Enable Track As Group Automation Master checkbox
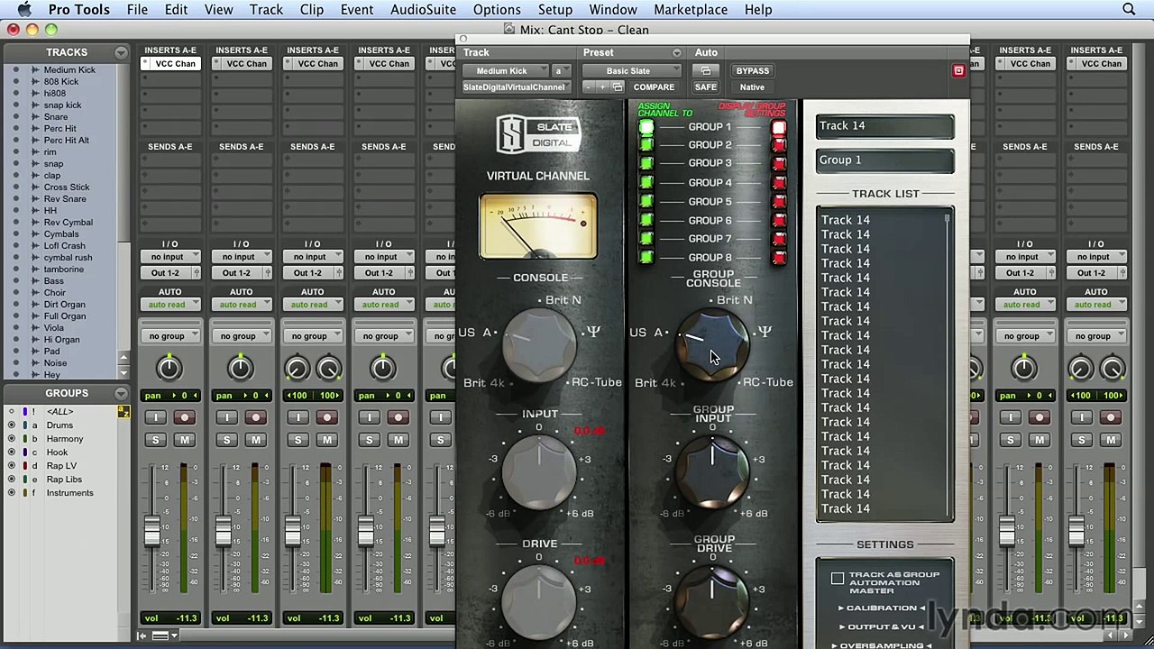Viewport: 1154px width, 649px height. click(x=838, y=579)
